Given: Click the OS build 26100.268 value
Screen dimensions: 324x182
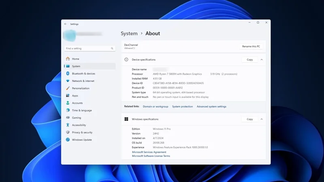Looking at the screenshot, I should click(158, 143).
